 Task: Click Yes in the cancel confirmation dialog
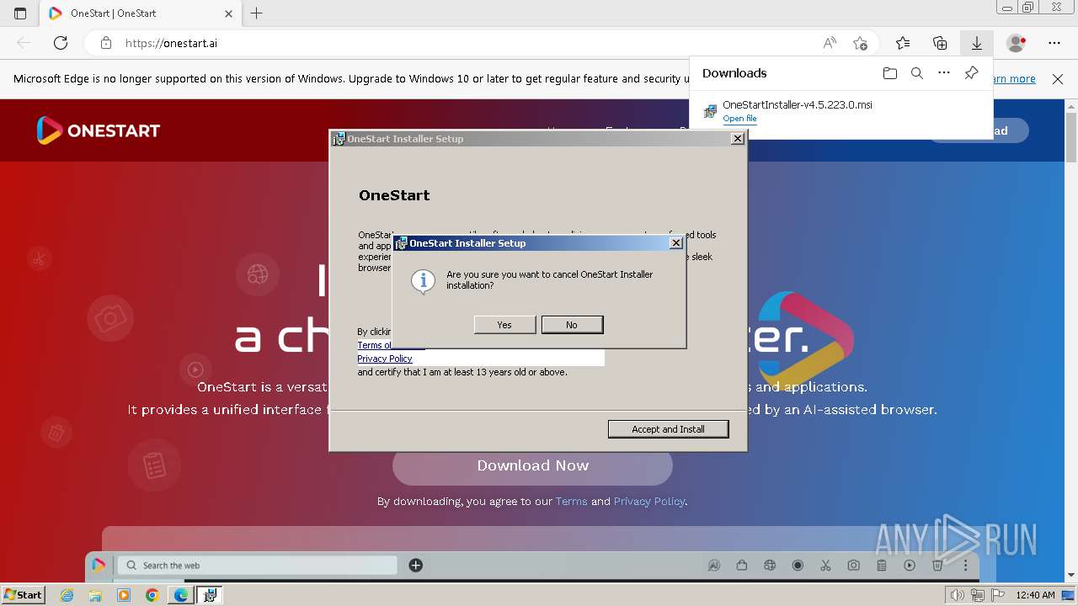[504, 325]
